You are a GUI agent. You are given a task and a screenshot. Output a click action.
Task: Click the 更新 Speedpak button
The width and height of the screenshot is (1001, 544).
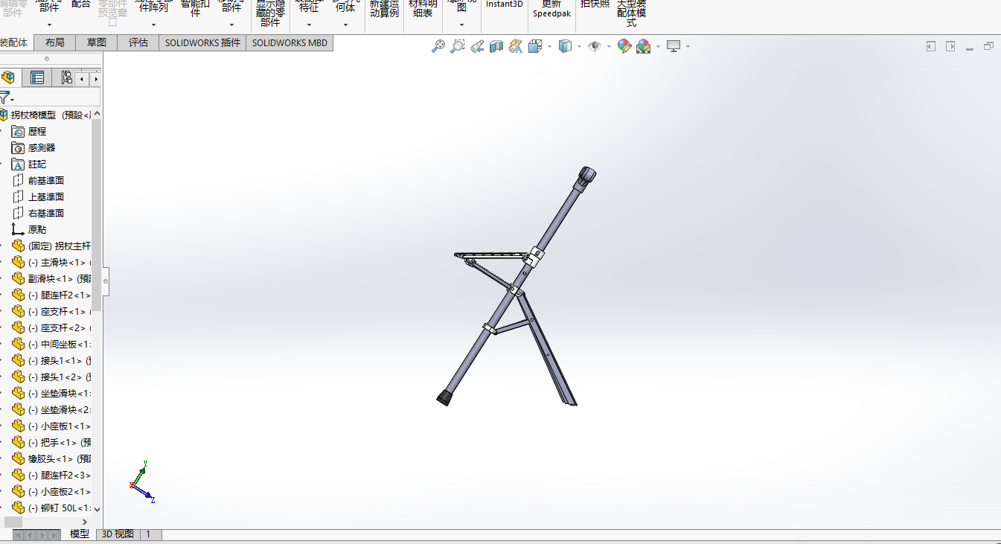tap(551, 8)
